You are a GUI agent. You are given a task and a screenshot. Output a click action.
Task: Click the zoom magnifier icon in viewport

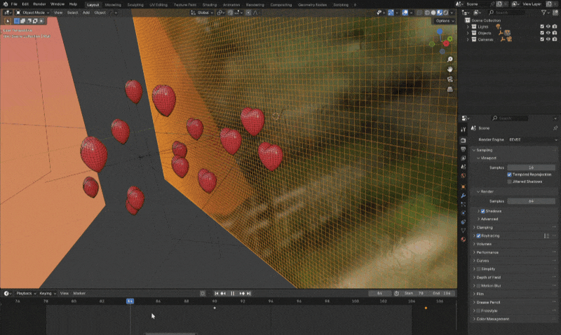450,60
